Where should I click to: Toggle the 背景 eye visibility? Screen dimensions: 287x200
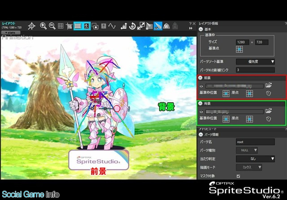pos(201,112)
